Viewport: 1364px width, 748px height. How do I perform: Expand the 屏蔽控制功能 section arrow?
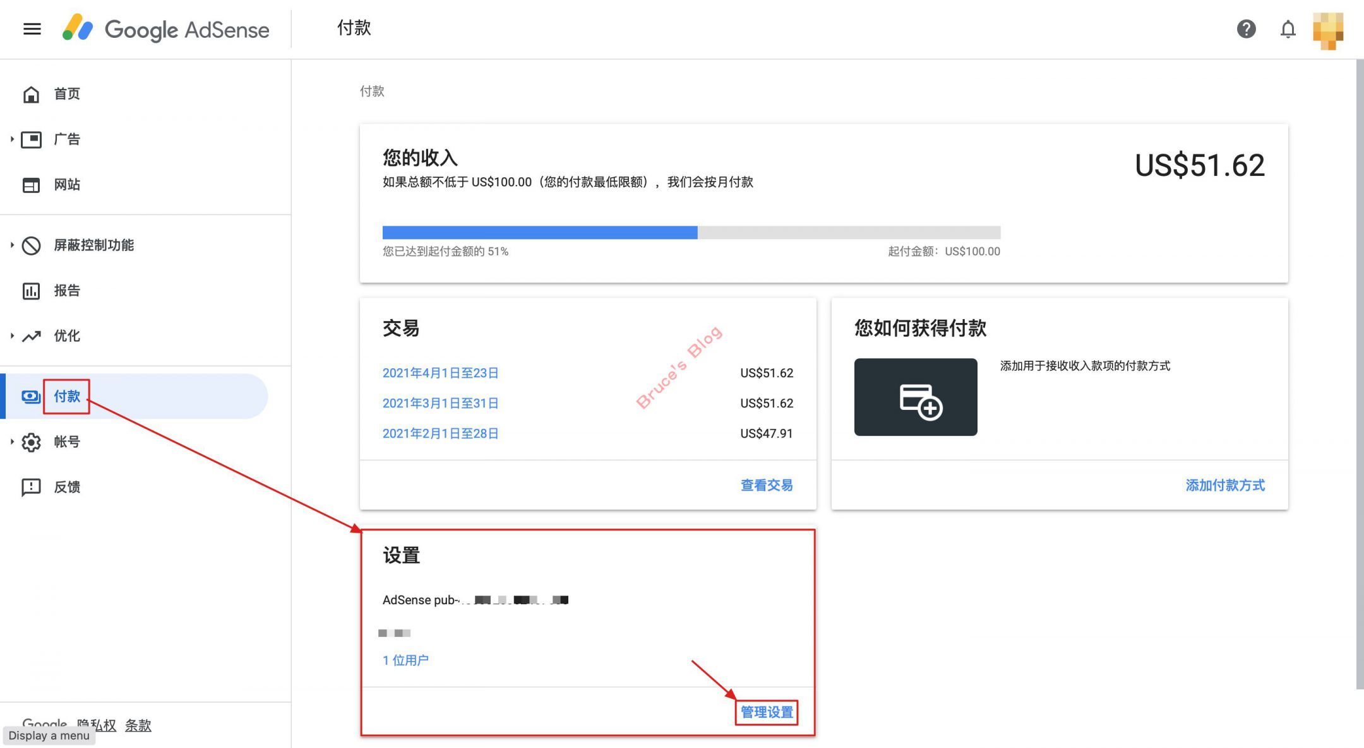[x=12, y=245]
